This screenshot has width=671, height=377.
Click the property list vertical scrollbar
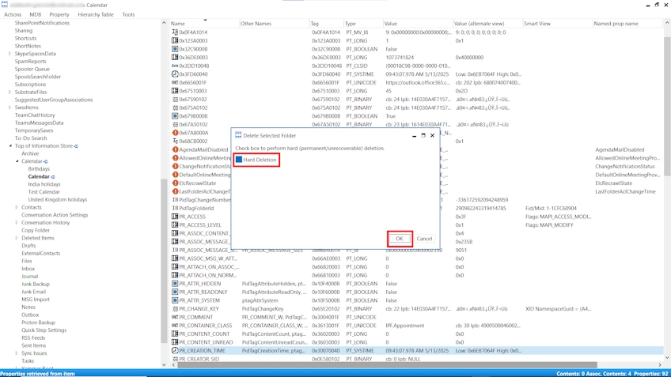[x=667, y=106]
